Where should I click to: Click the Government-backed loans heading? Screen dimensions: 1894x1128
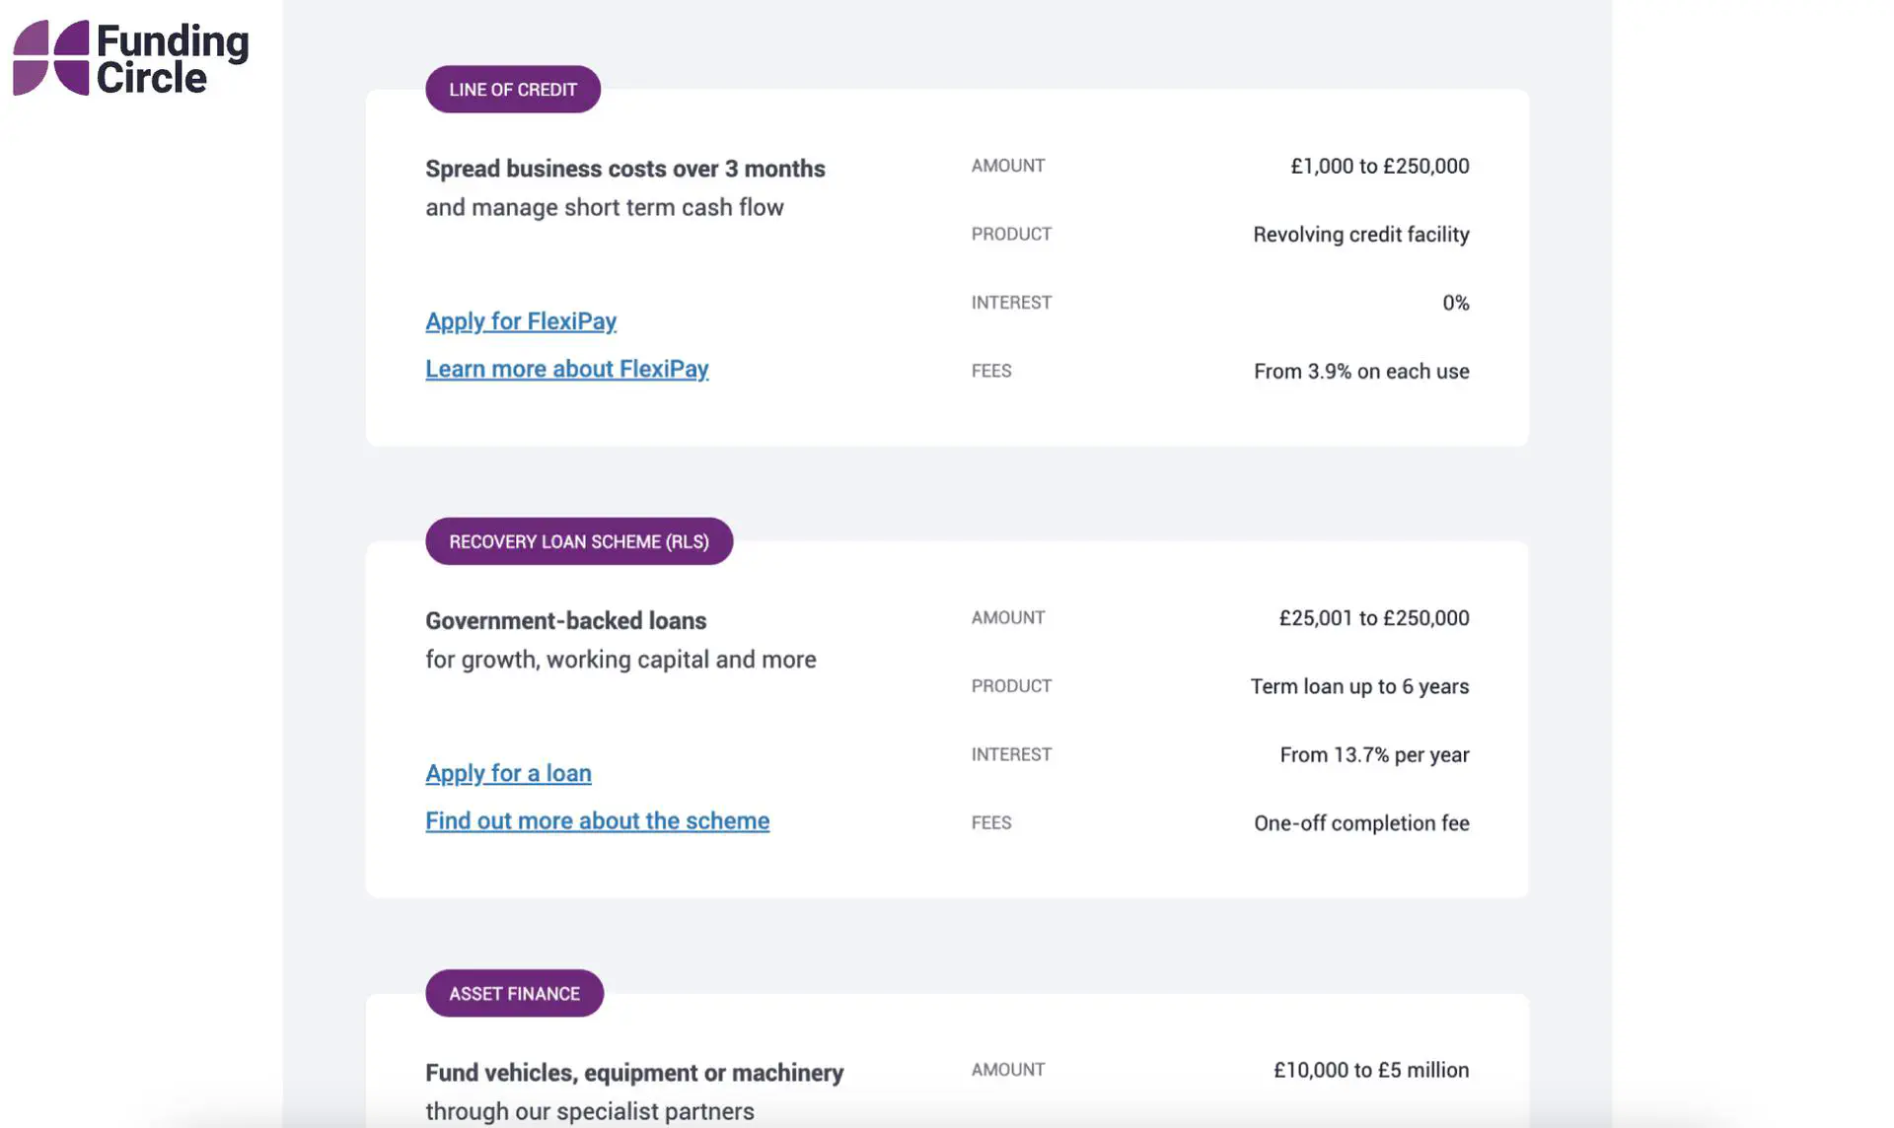click(x=565, y=621)
